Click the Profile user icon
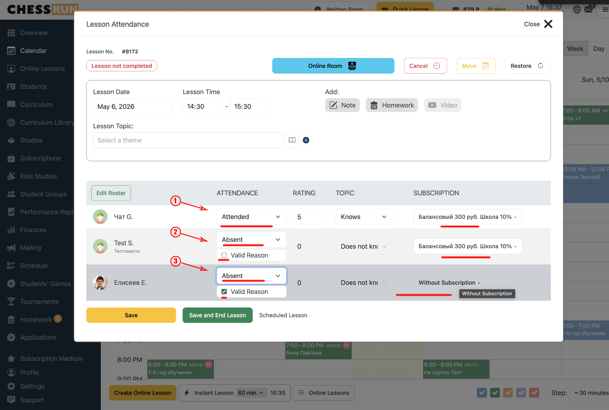The height and width of the screenshot is (410, 609). click(x=11, y=372)
